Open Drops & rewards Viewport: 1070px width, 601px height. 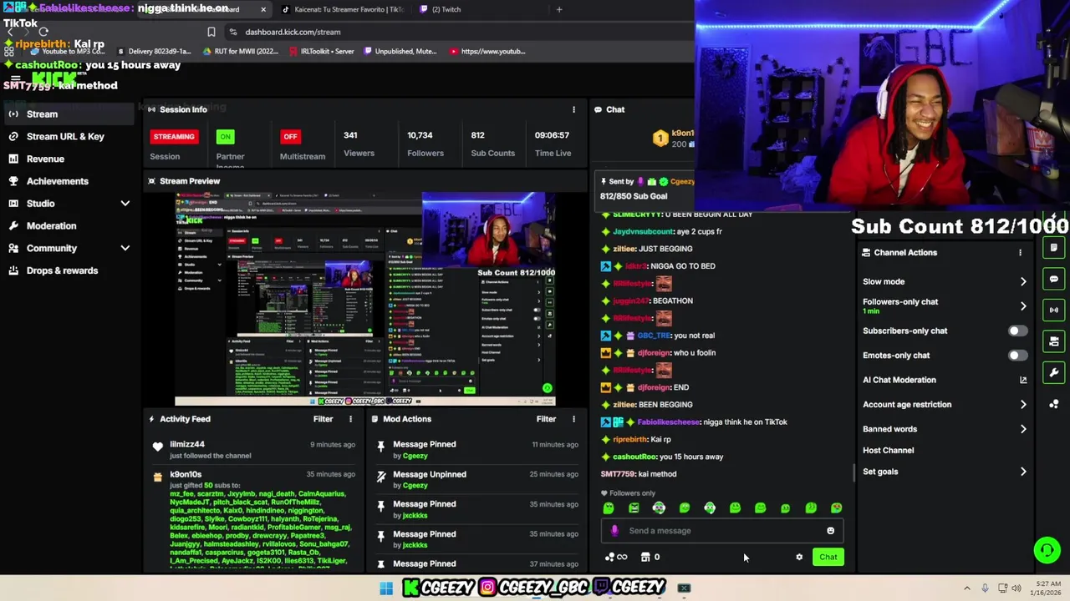(62, 270)
